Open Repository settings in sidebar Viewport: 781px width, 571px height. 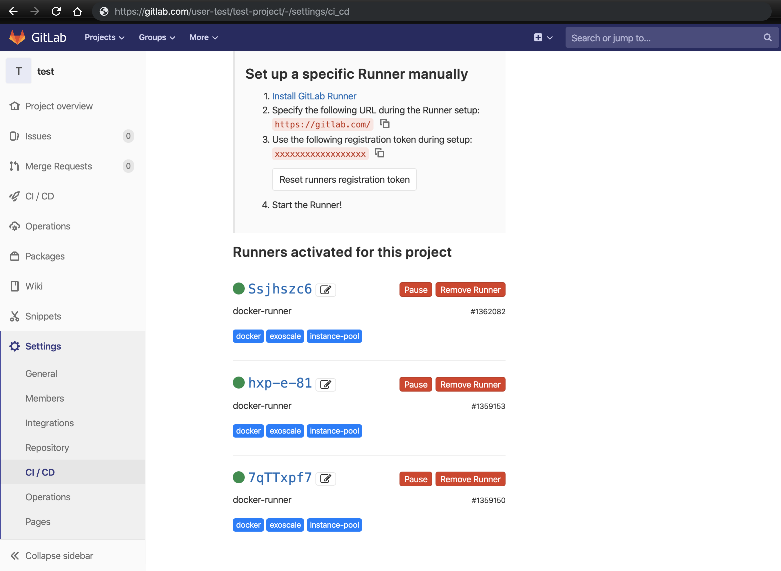tap(47, 448)
